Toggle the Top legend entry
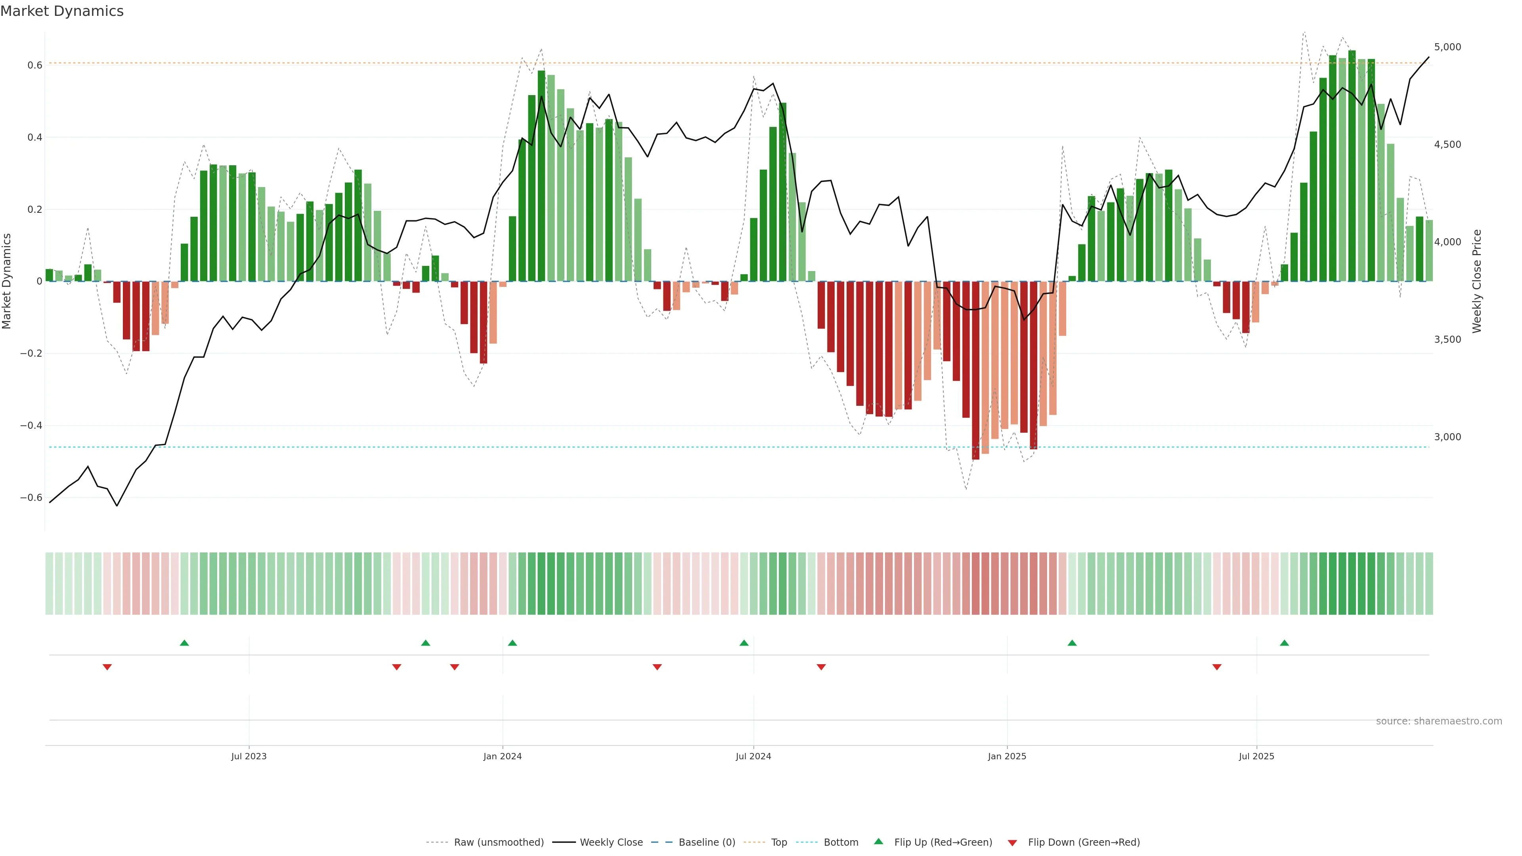 point(779,842)
